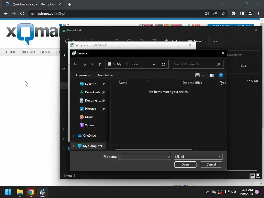Open Chrome three-dot menu
264x198 pixels.
[258, 13]
